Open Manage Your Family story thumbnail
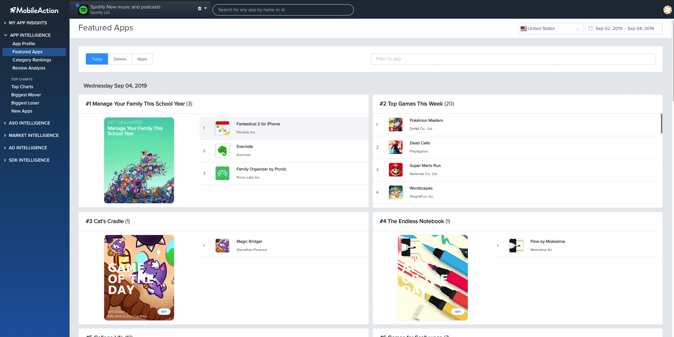674x337 pixels. coord(139,160)
